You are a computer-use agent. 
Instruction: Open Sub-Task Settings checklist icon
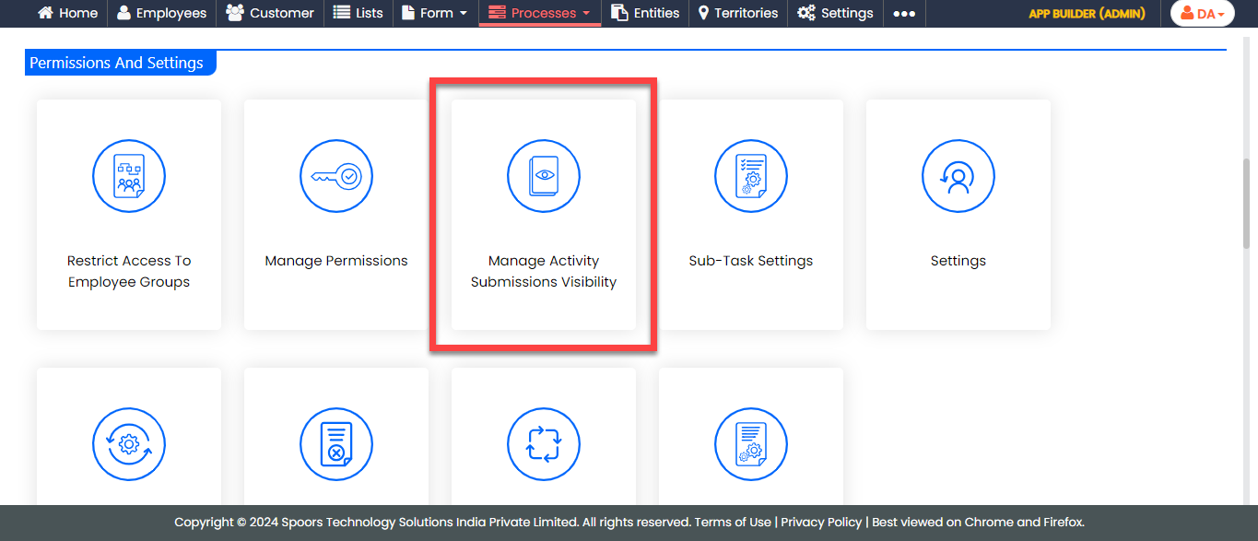(751, 175)
